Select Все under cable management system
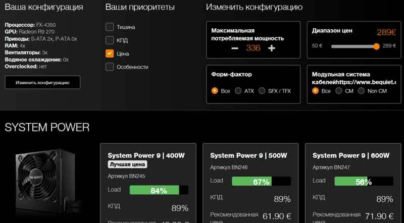Image resolution: width=404 pixels, height=223 pixels. tap(315, 91)
